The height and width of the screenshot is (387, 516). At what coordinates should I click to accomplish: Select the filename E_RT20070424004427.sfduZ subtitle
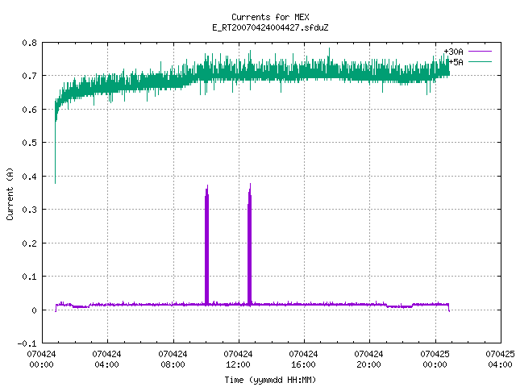pos(270,27)
